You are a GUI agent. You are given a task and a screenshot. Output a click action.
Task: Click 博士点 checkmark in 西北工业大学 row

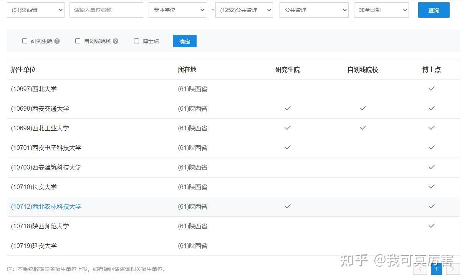[432, 128]
